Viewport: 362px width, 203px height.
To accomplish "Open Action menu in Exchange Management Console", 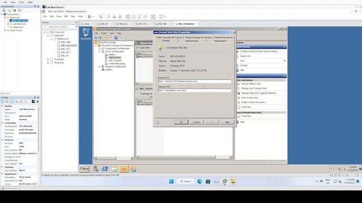I will tap(104, 33).
